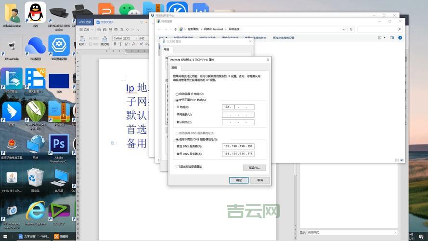
Task: Open the plain dark blue desktop icon
Action: point(59,82)
